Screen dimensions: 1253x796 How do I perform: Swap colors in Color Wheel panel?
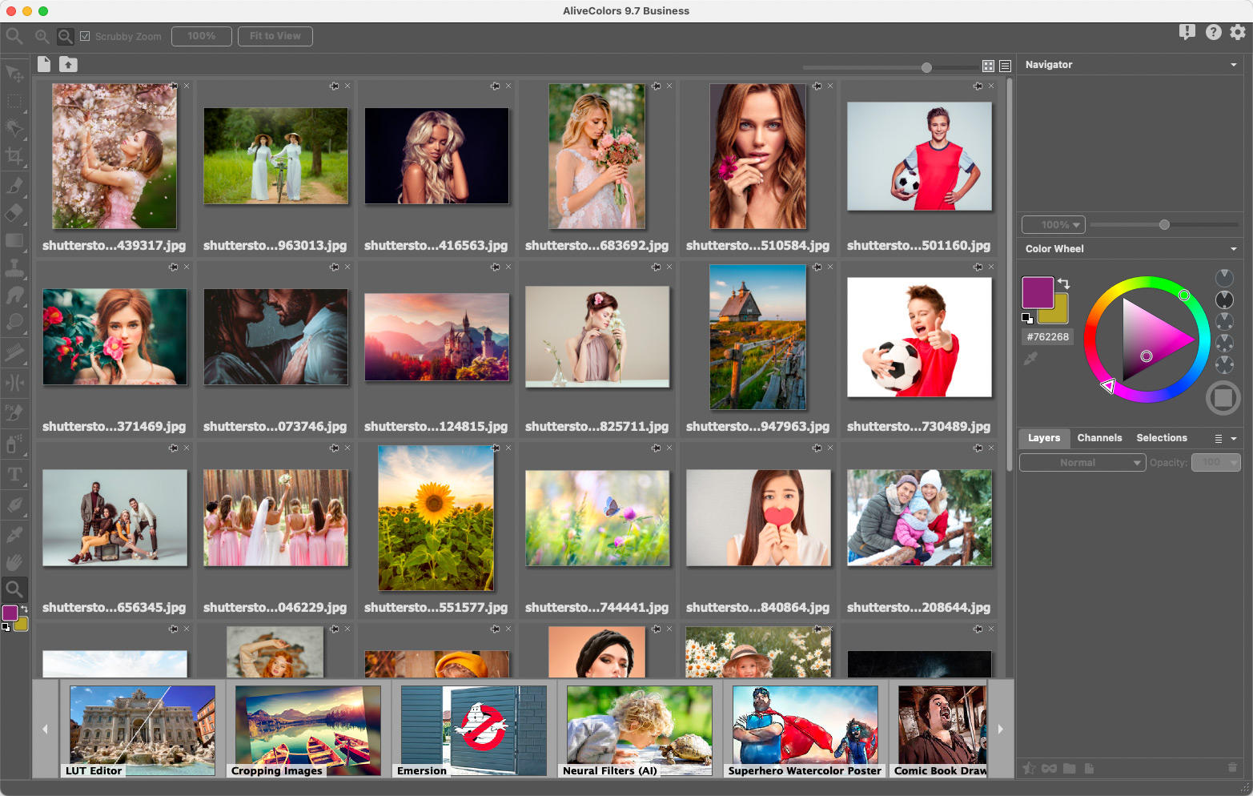(1063, 283)
